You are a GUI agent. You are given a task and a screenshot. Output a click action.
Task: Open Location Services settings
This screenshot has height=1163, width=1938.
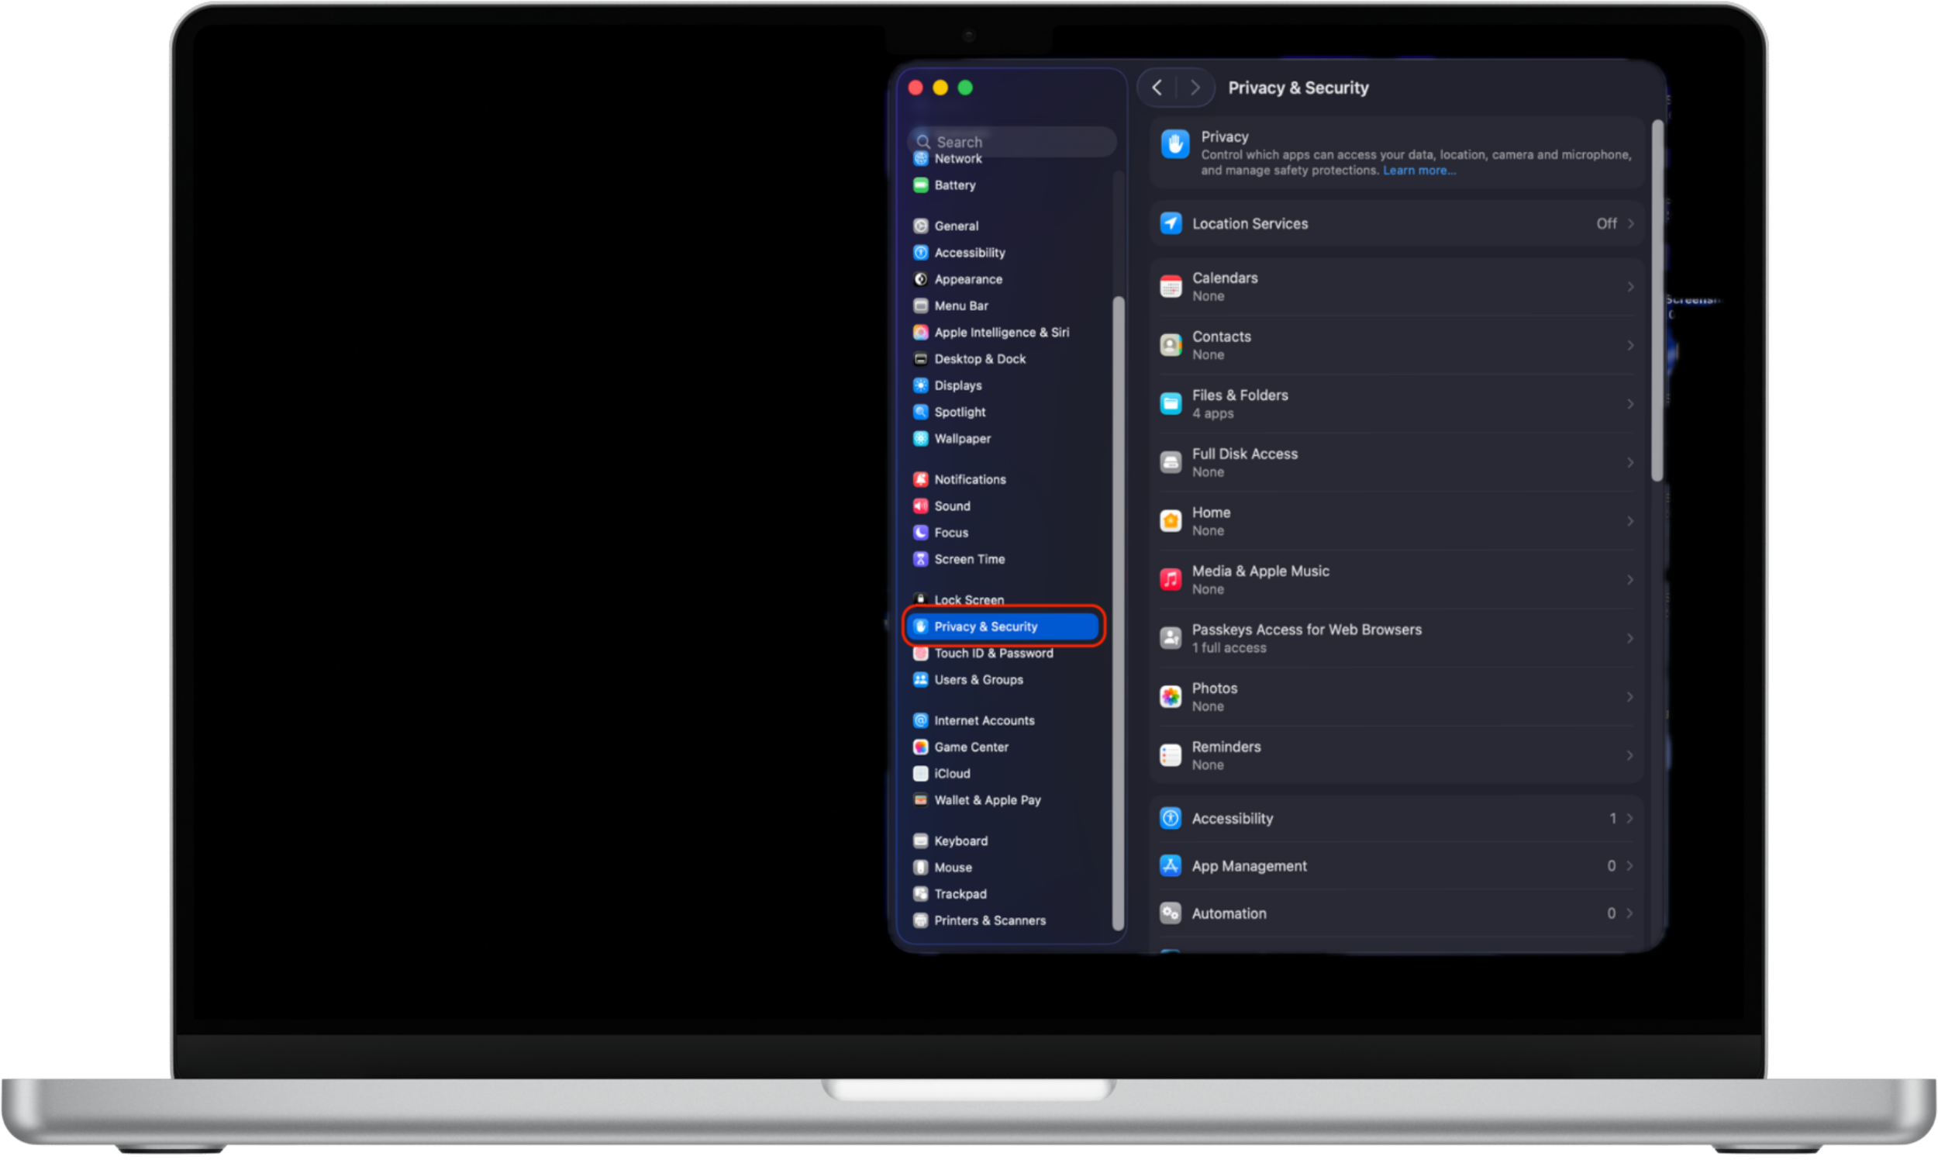click(x=1395, y=223)
